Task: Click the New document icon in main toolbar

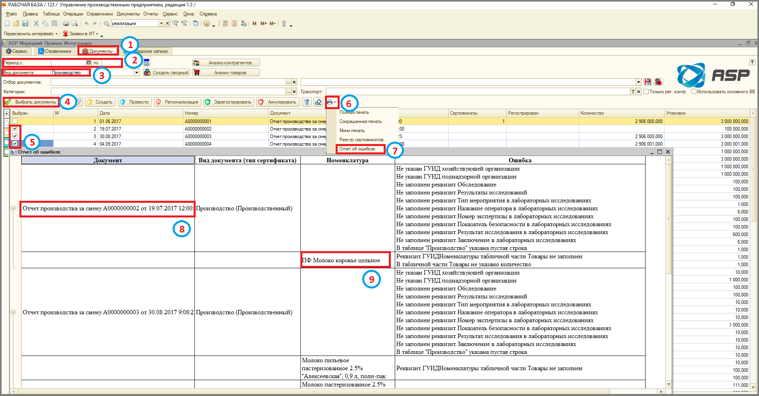Action: [x=7, y=23]
